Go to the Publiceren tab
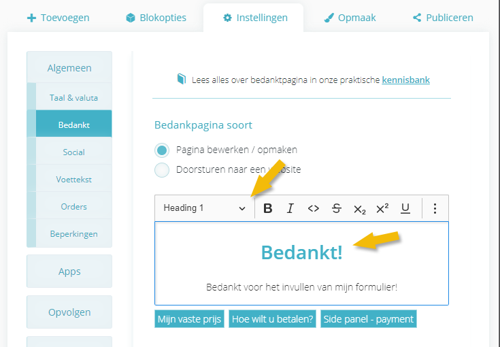The image size is (500, 347). 443,18
